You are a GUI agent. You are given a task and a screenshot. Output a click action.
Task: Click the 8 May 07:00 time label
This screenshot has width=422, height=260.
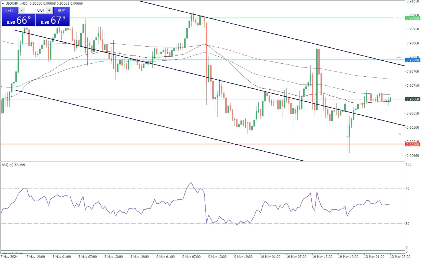[88, 257]
